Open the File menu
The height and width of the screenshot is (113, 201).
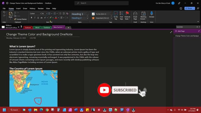4,8
